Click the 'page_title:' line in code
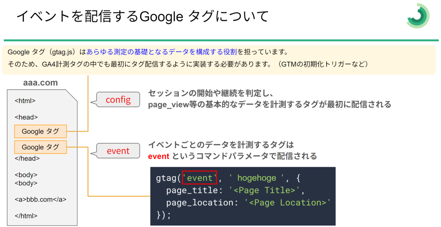 [236, 190]
